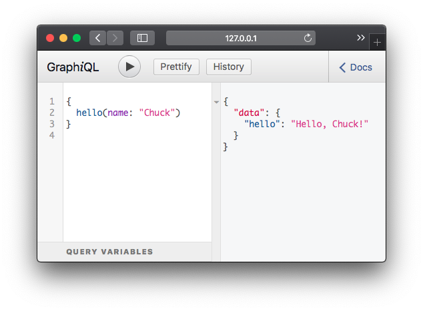Viewport: 423px width, 311px height.
Task: Click the Prettify button
Action: (176, 67)
